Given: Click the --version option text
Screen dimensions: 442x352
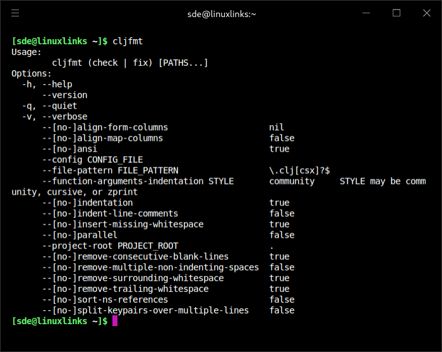Looking at the screenshot, I should pyautogui.click(x=64, y=95).
